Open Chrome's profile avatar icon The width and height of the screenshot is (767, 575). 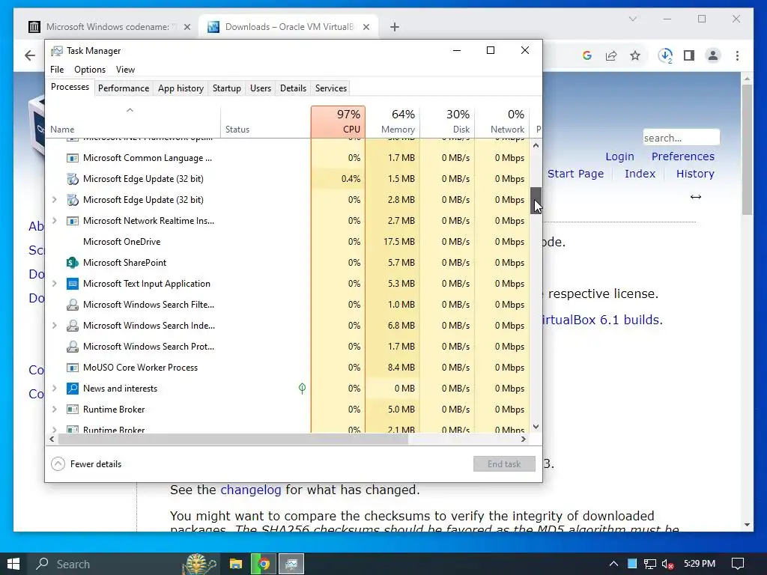click(713, 55)
